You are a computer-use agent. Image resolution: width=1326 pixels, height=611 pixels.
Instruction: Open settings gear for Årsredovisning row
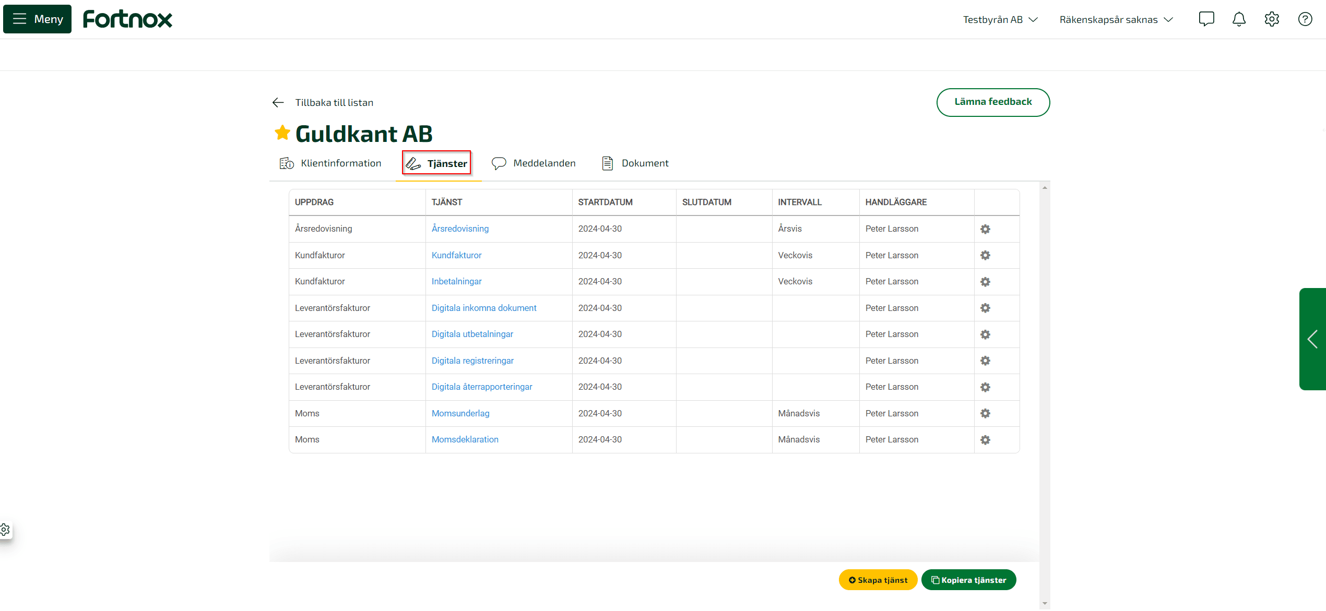985,229
